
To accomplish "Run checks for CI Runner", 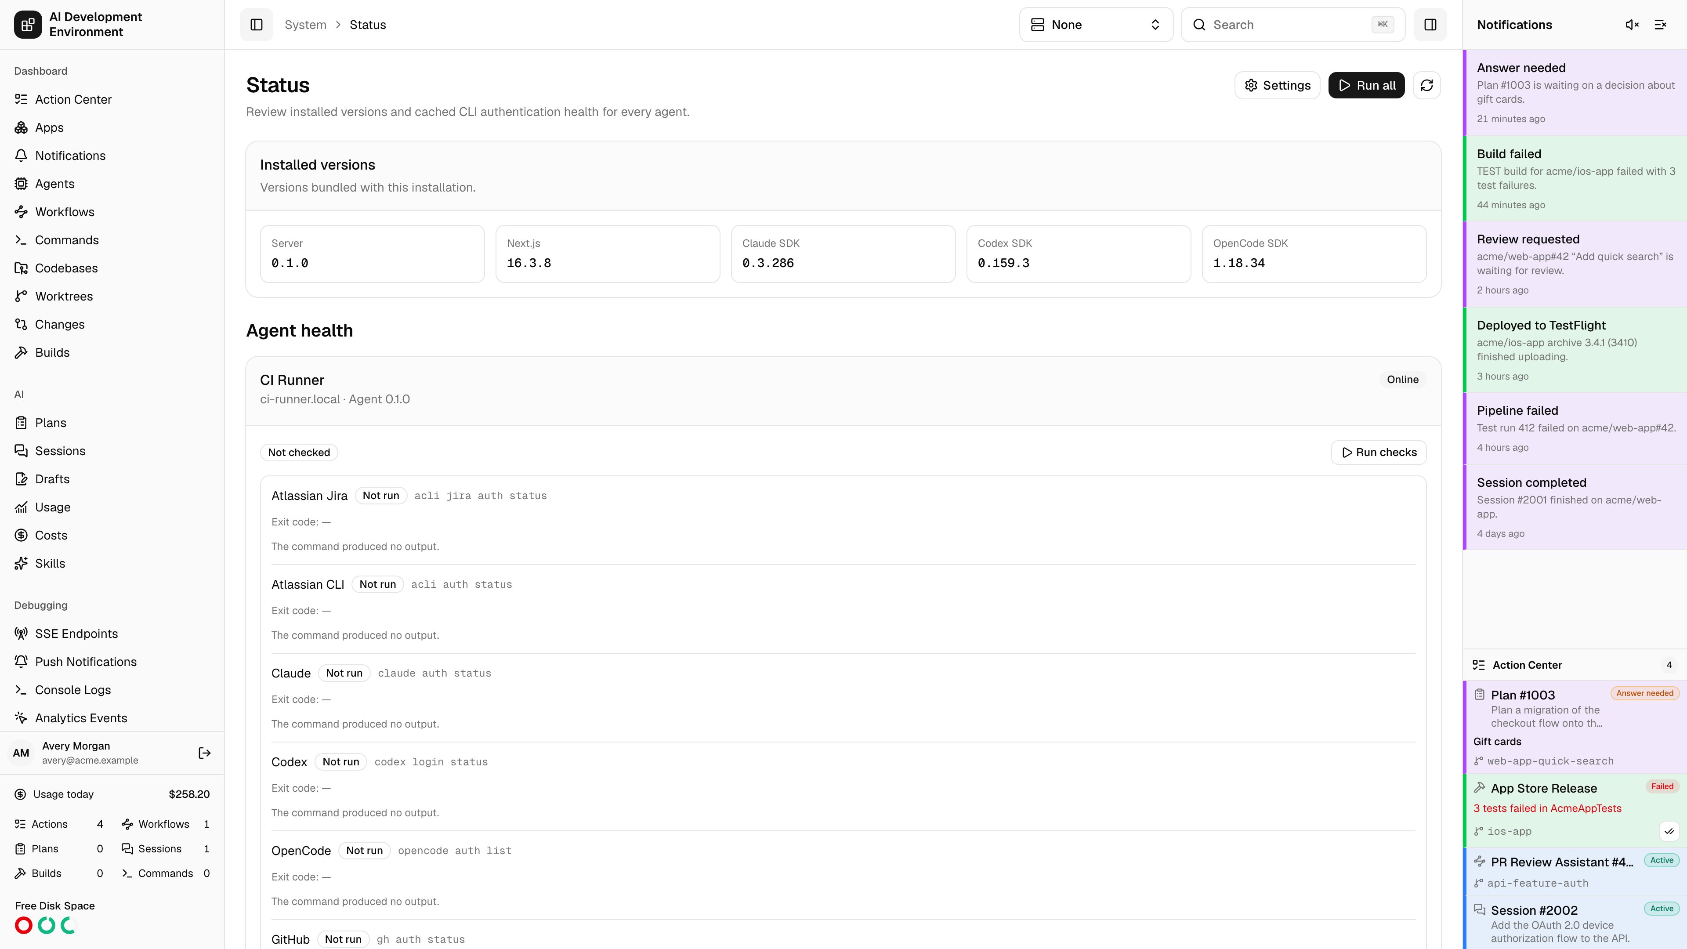I will coord(1379,453).
